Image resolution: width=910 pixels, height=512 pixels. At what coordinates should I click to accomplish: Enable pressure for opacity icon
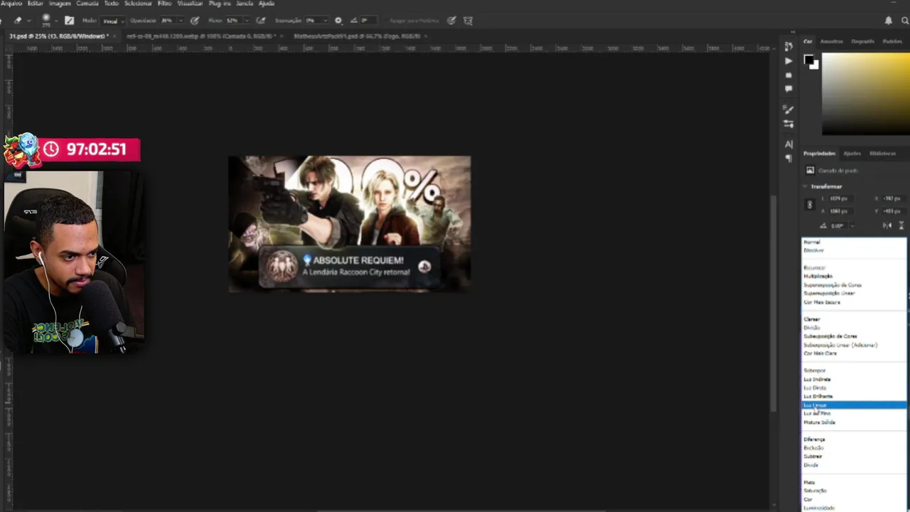tap(195, 21)
